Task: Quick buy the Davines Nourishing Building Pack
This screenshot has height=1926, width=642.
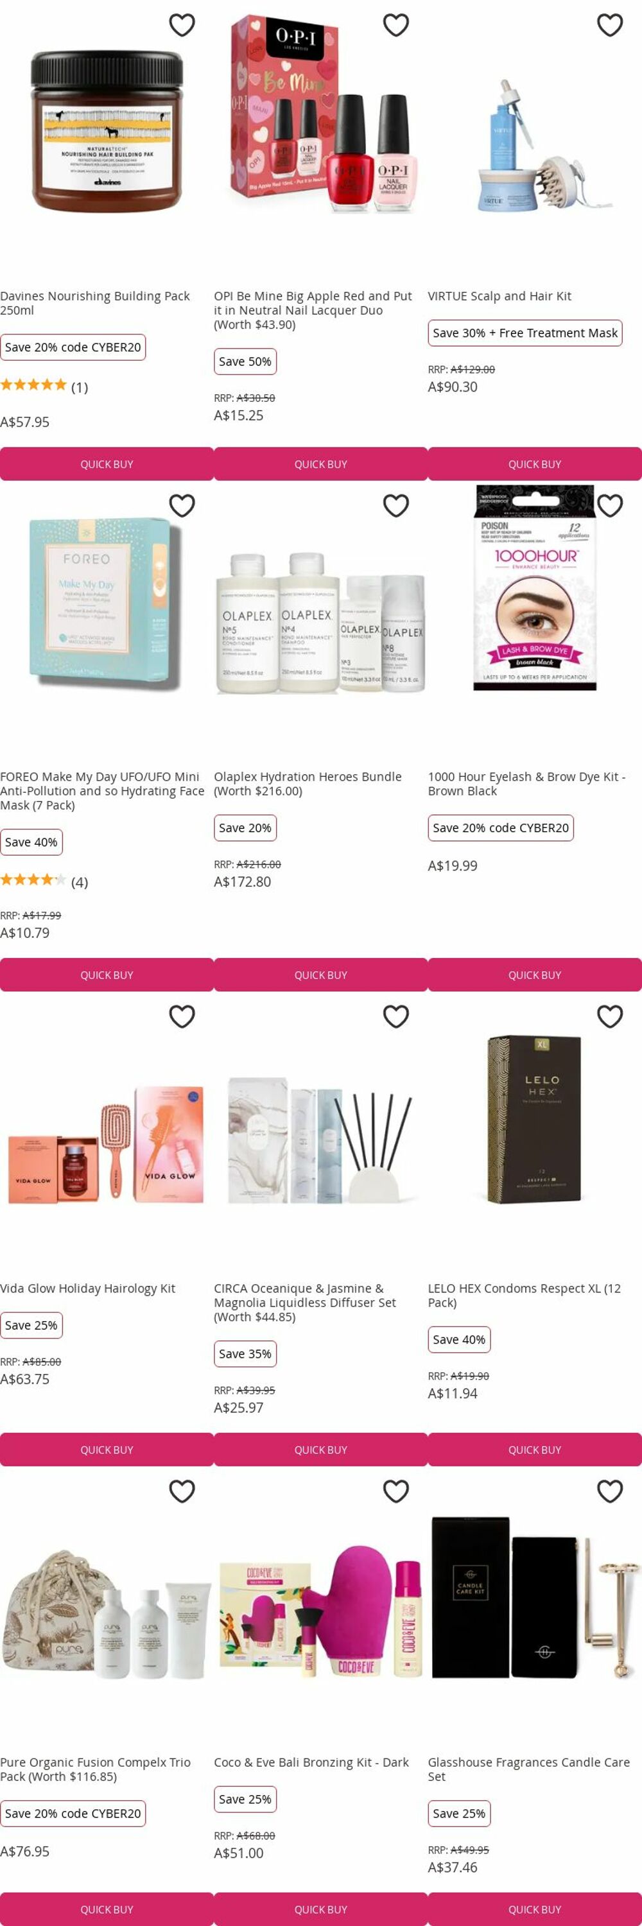Action: (107, 464)
